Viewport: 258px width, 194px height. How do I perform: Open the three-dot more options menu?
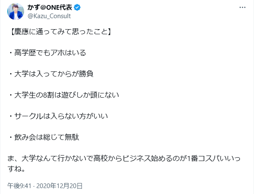(x=242, y=8)
